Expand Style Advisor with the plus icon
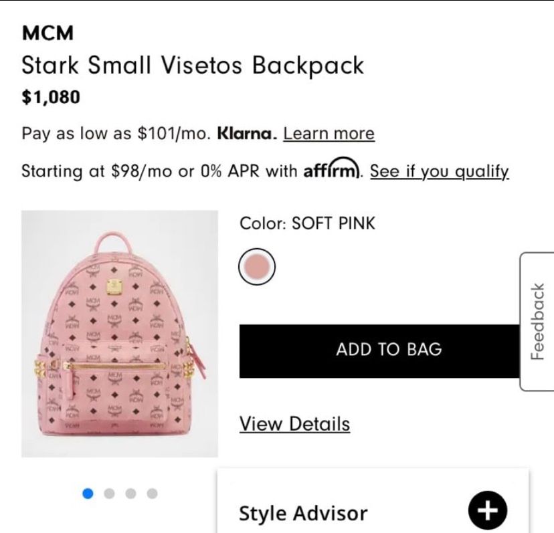Screen dimensions: 554x533 [487, 511]
